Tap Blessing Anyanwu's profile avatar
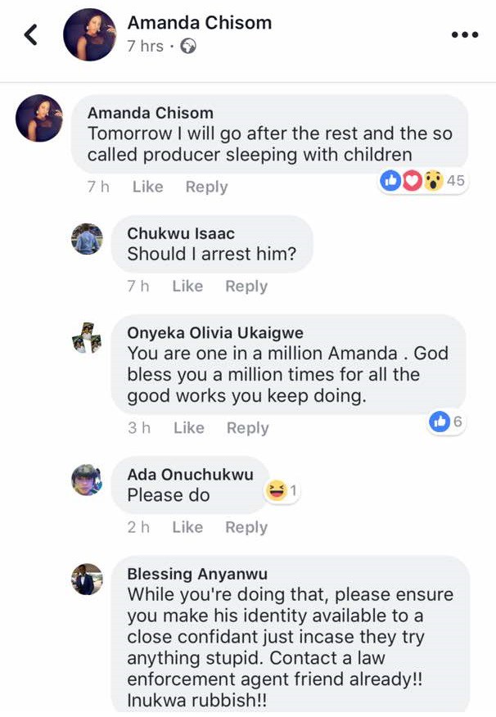 tap(87, 579)
